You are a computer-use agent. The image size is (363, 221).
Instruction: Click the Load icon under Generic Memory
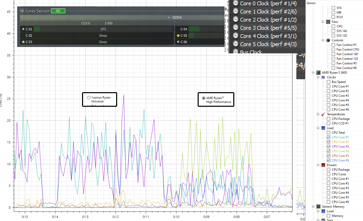pyautogui.click(x=323, y=211)
